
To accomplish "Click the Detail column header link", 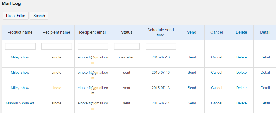I will (x=265, y=32).
